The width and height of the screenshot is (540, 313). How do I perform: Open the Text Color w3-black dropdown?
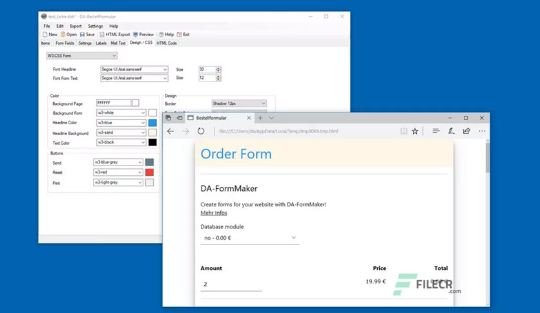121,142
